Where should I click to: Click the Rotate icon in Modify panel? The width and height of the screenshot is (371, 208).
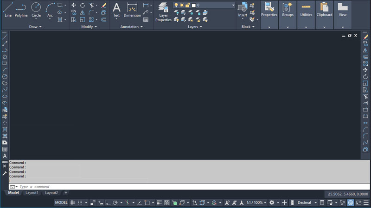(82, 6)
